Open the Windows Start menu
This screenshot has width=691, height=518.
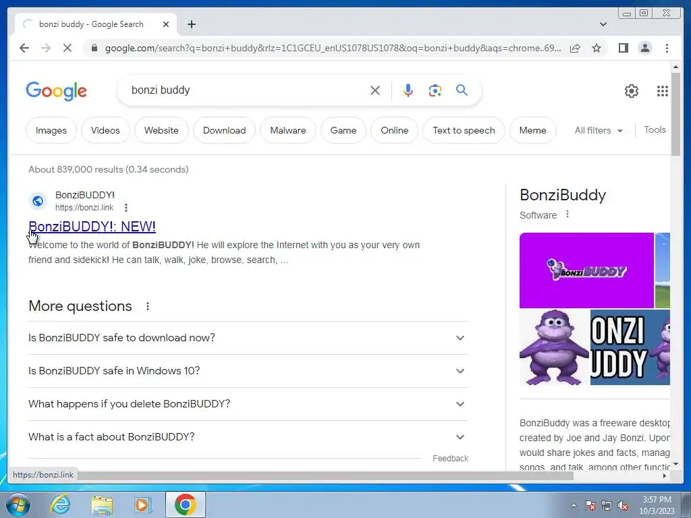point(18,505)
